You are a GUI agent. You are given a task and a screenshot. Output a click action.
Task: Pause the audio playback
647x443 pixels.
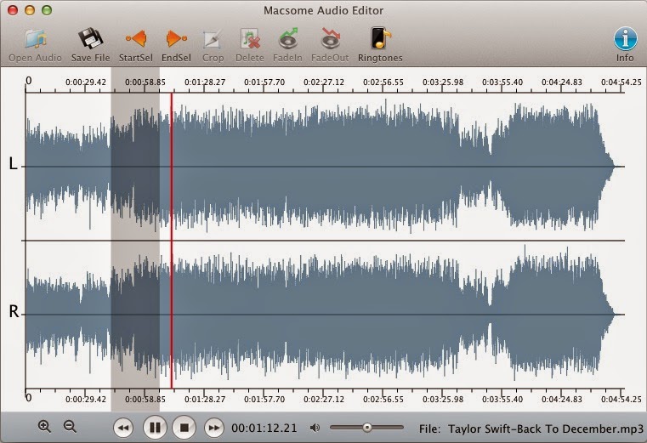[x=155, y=428]
